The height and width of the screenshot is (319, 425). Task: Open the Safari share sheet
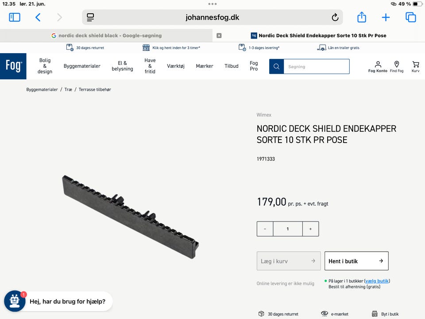click(x=362, y=17)
